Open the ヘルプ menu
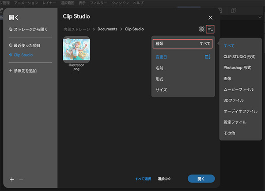The height and width of the screenshot is (191, 265). (138, 3)
